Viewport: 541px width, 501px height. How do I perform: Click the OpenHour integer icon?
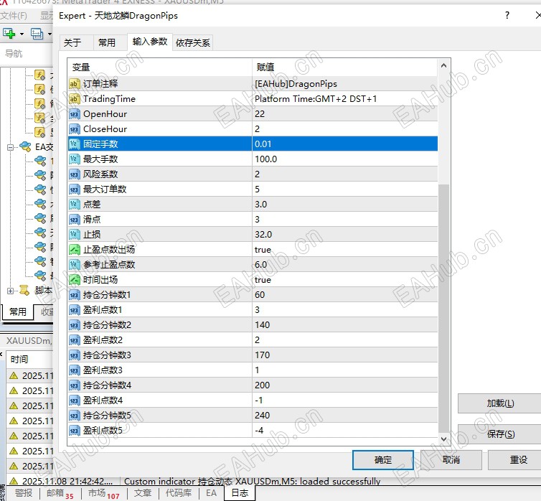[74, 114]
